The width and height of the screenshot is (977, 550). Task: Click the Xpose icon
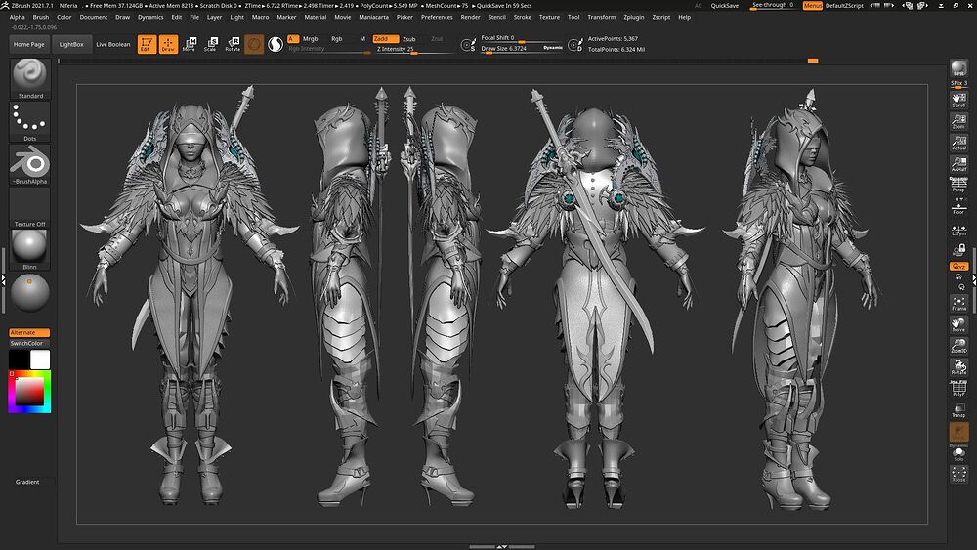[959, 474]
